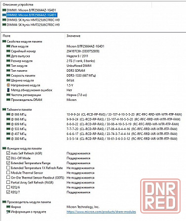Click the icon of '@ 533 МГц' row
This screenshot has width=186, height=221.
[8, 129]
